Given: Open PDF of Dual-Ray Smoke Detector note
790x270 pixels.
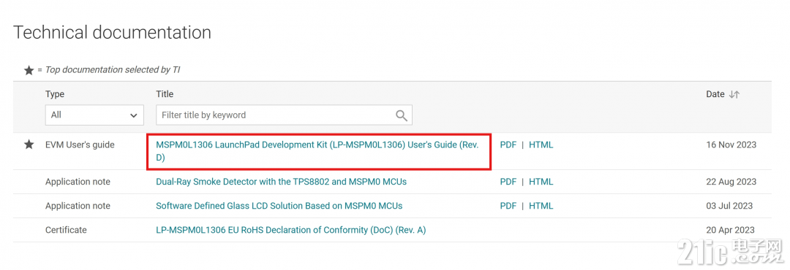Looking at the screenshot, I should [508, 182].
